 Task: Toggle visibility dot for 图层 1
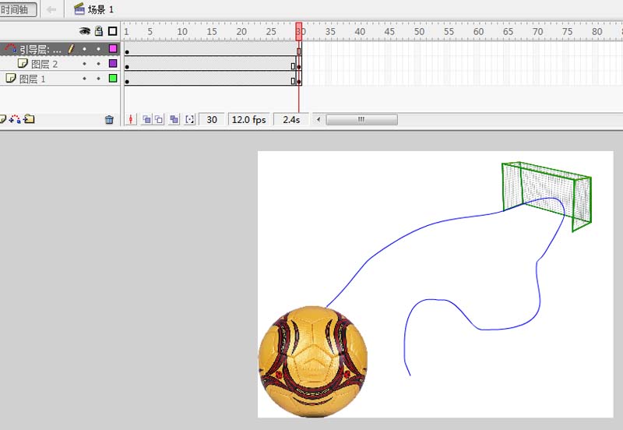84,79
